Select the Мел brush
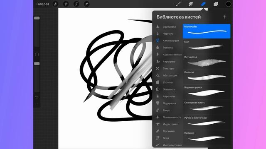This screenshot has width=266, height=149. (x=207, y=46)
